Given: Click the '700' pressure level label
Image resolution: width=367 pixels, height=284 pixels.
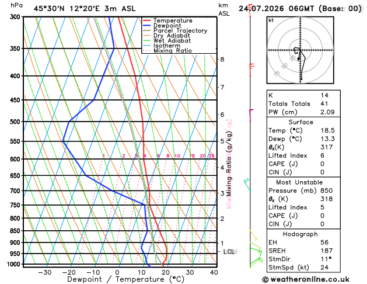Looking at the screenshot, I should (x=16, y=191).
